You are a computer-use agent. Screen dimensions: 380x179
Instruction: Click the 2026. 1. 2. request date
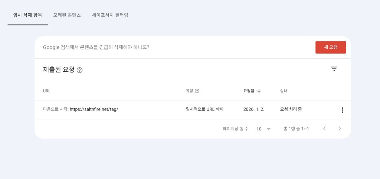click(x=253, y=109)
